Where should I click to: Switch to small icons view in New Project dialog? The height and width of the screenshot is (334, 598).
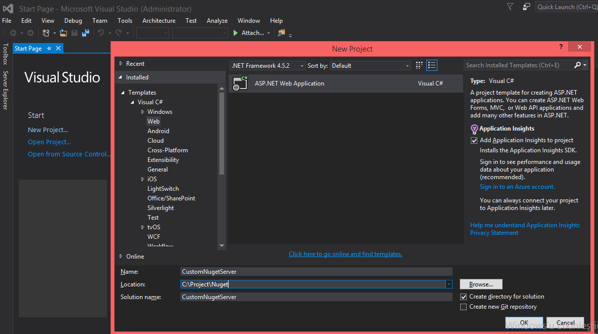[x=419, y=65]
